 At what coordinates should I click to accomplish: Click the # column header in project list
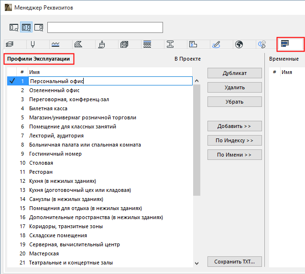tap(22, 72)
